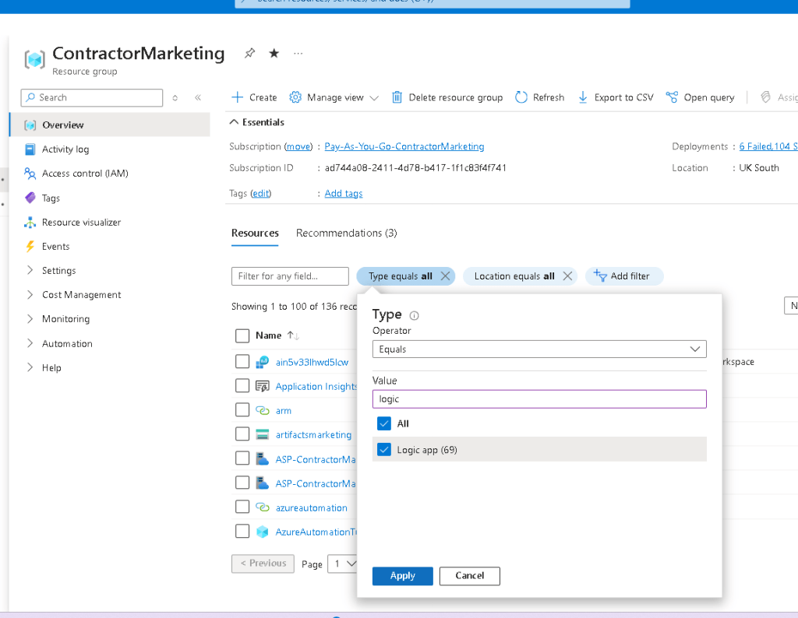Refresh the resource list
Screen dimensions: 798x618
pos(539,97)
